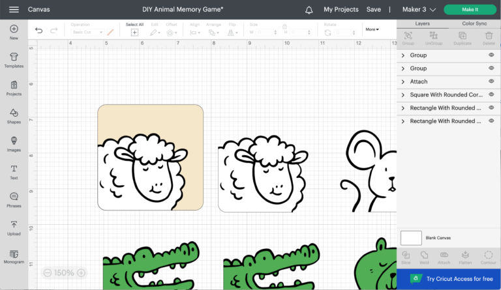Expand the Attach layer
The width and height of the screenshot is (501, 290).
403,82
